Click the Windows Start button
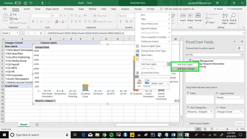247x139 pixels. pyautogui.click(x=4, y=135)
